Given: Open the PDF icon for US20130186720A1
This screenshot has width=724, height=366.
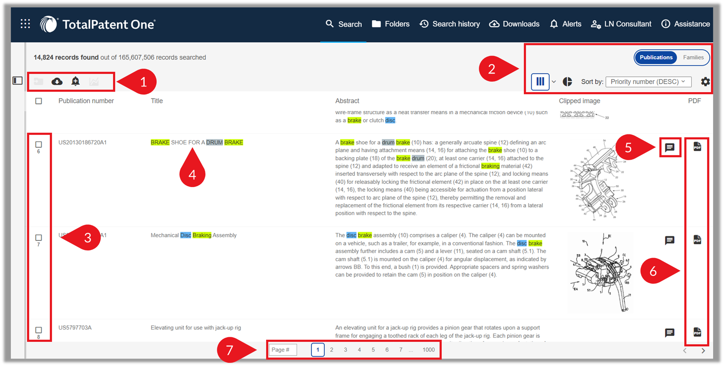Looking at the screenshot, I should 697,147.
